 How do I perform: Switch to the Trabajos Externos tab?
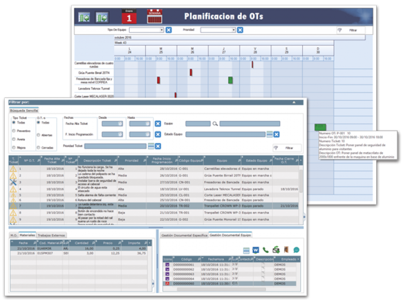[x=52, y=235]
